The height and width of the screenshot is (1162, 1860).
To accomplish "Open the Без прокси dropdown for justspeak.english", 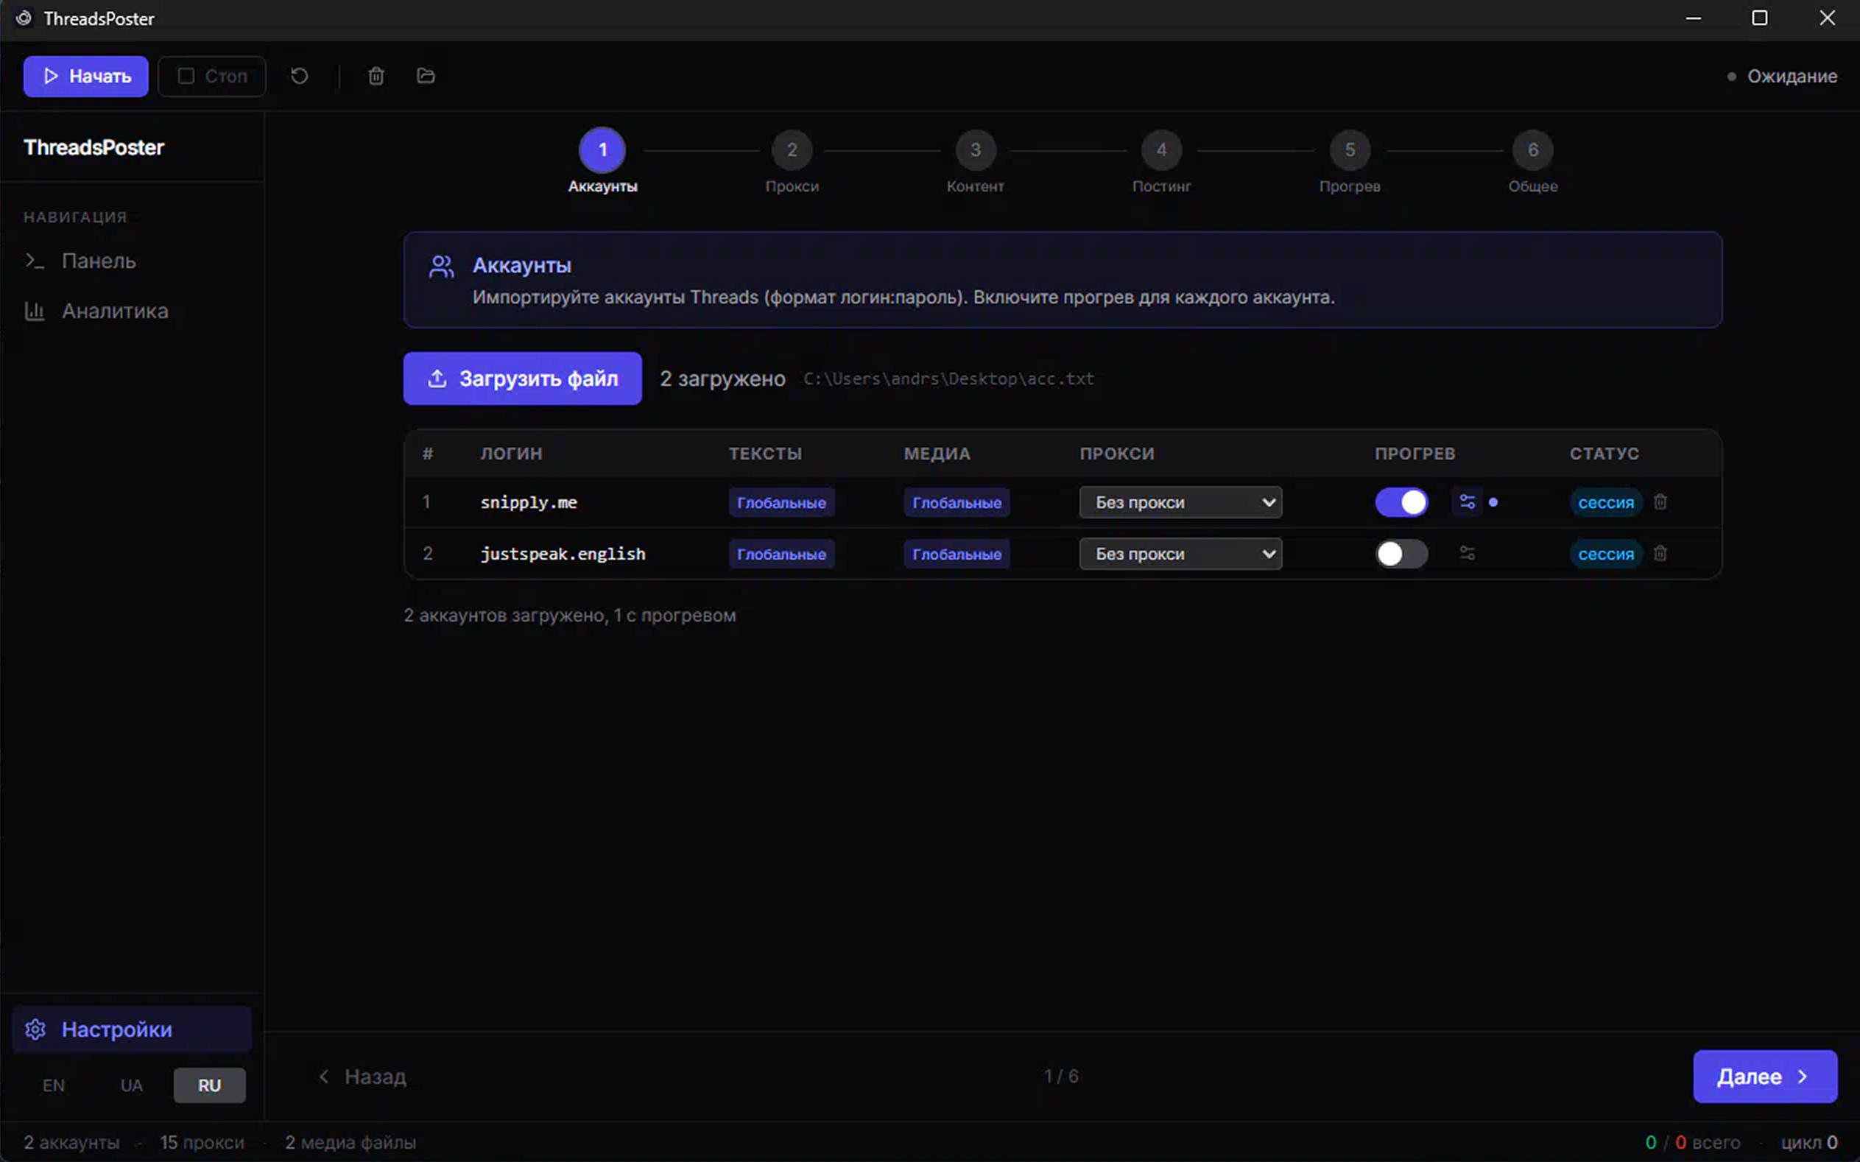I will 1180,553.
